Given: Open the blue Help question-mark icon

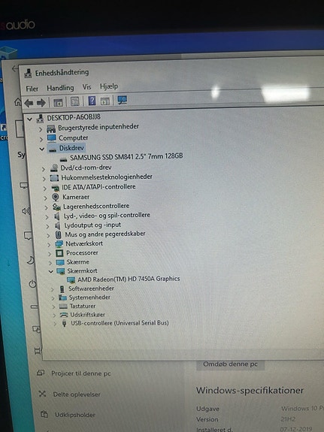Looking at the screenshot, I should [92, 101].
